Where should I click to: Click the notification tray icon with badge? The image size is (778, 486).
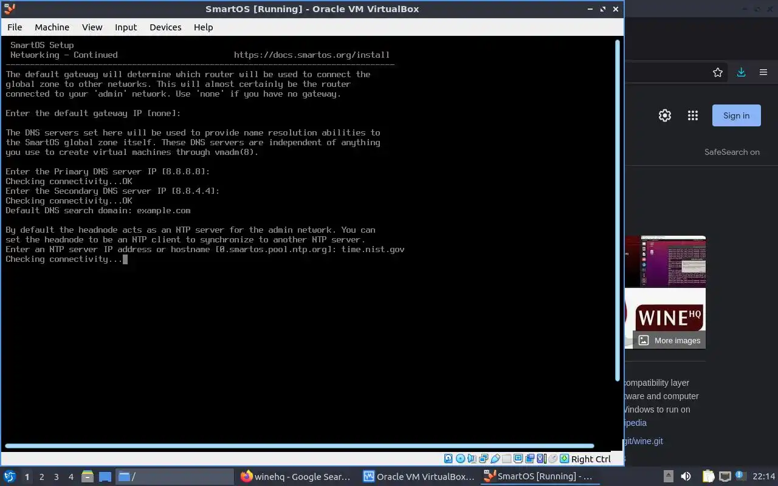(741, 476)
